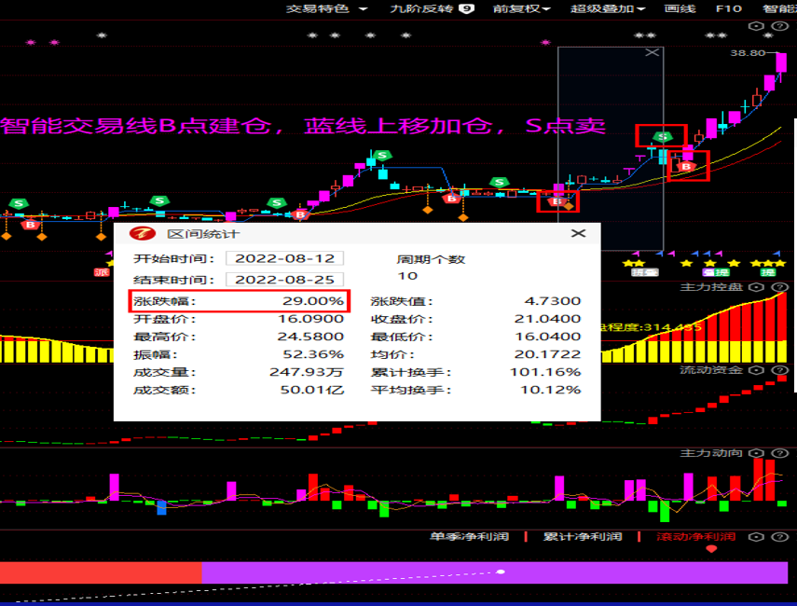The image size is (797, 606).
Task: Open 主力控盘 indicator settings icon
Action: pyautogui.click(x=756, y=287)
